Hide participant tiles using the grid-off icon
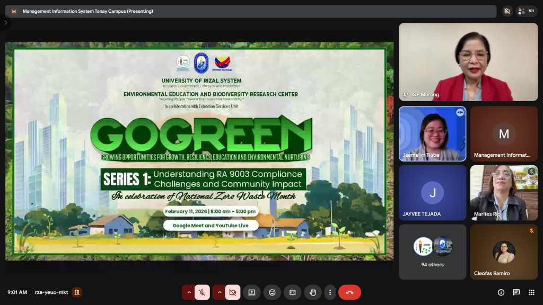The image size is (543, 305). pyautogui.click(x=507, y=10)
